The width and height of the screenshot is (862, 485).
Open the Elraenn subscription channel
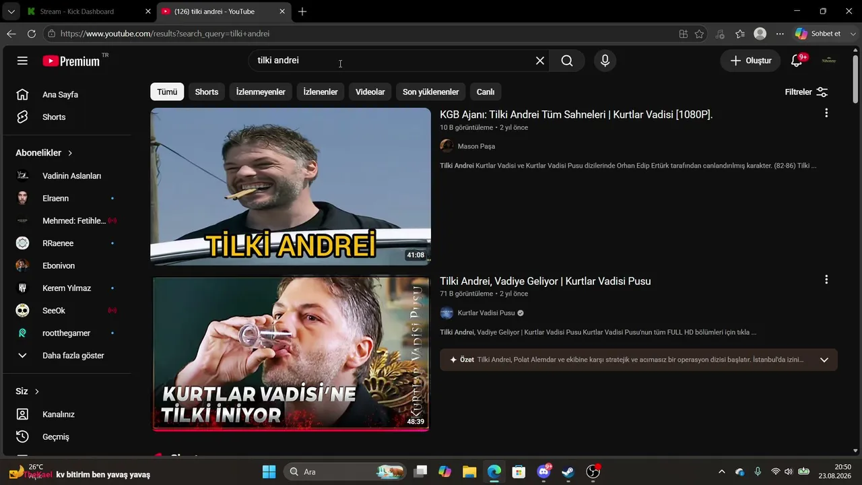click(67, 198)
